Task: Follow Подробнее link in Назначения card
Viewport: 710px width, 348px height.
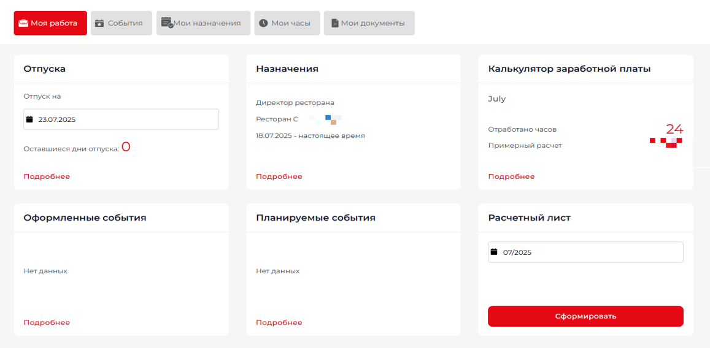Action: click(x=279, y=176)
